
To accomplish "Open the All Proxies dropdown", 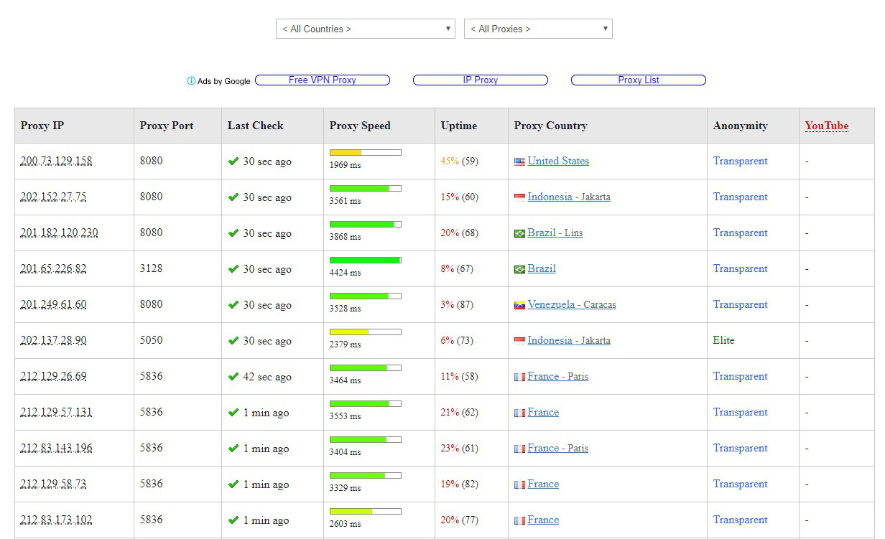I will [538, 29].
